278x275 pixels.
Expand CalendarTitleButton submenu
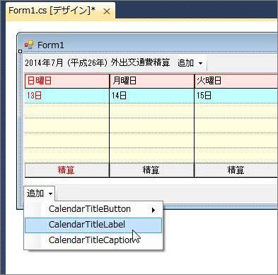point(93,209)
